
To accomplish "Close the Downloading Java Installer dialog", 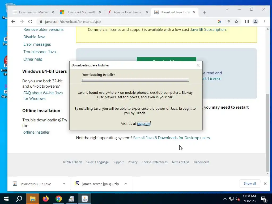I will pos(198,65).
